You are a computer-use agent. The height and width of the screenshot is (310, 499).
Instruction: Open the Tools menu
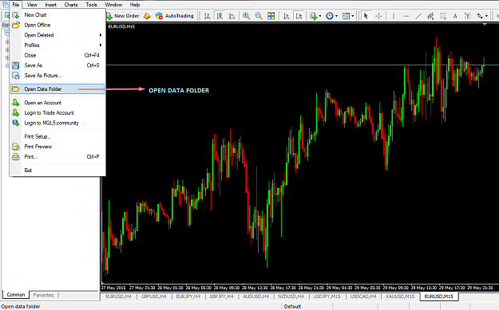[x=91, y=5]
